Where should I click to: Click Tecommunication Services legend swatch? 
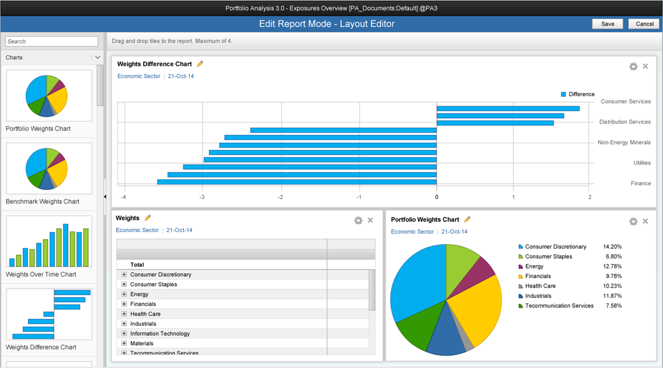click(x=520, y=306)
